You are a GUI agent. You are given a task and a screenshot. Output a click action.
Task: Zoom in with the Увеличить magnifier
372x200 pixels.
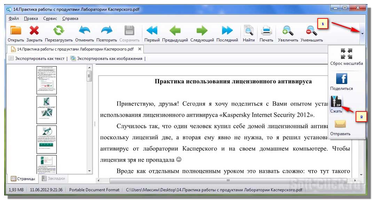[288, 31]
